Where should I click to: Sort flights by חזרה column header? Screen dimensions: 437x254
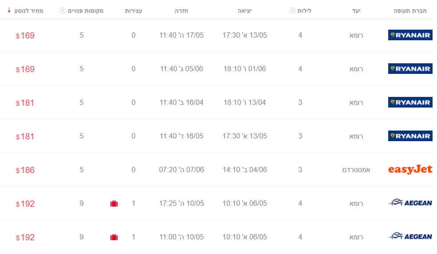[181, 11]
